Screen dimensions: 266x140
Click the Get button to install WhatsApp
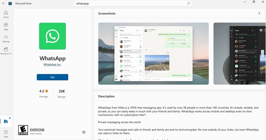click(x=53, y=77)
